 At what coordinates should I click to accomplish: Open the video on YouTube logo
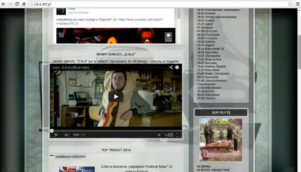click(x=169, y=135)
